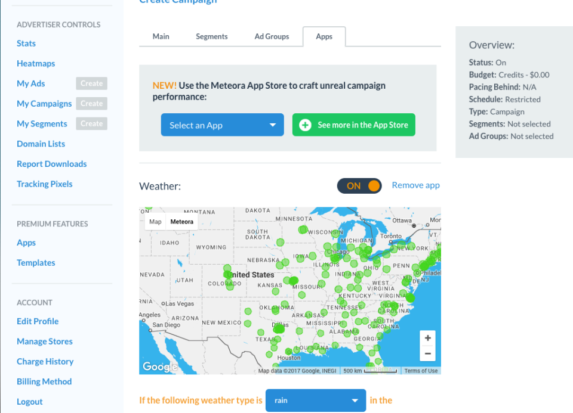Screen dimensions: 573x413
Task: Switch to the Ad Groups tab
Action: [272, 36]
